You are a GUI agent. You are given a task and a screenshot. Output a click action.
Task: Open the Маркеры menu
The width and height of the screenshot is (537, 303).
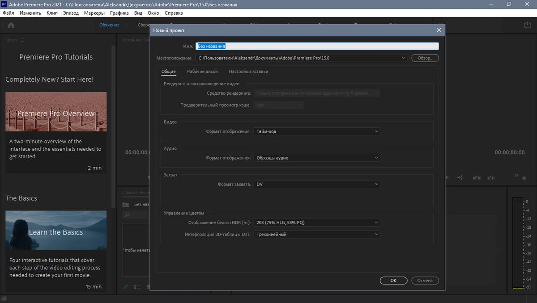coord(94,13)
